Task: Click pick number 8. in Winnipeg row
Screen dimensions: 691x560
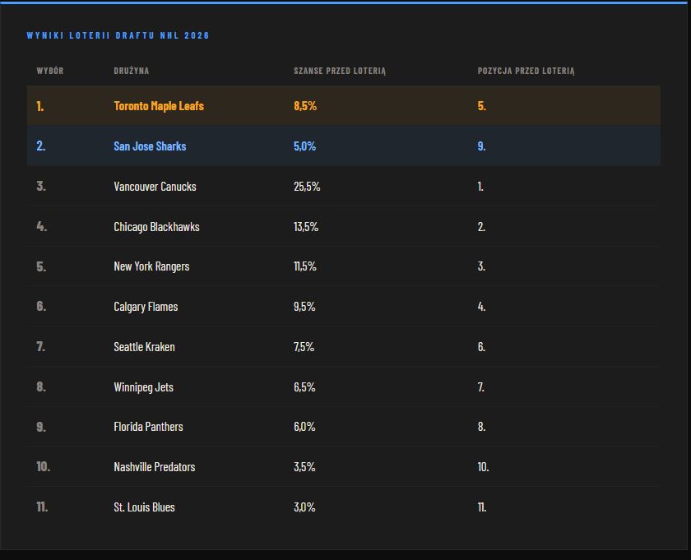Action: [x=41, y=386]
